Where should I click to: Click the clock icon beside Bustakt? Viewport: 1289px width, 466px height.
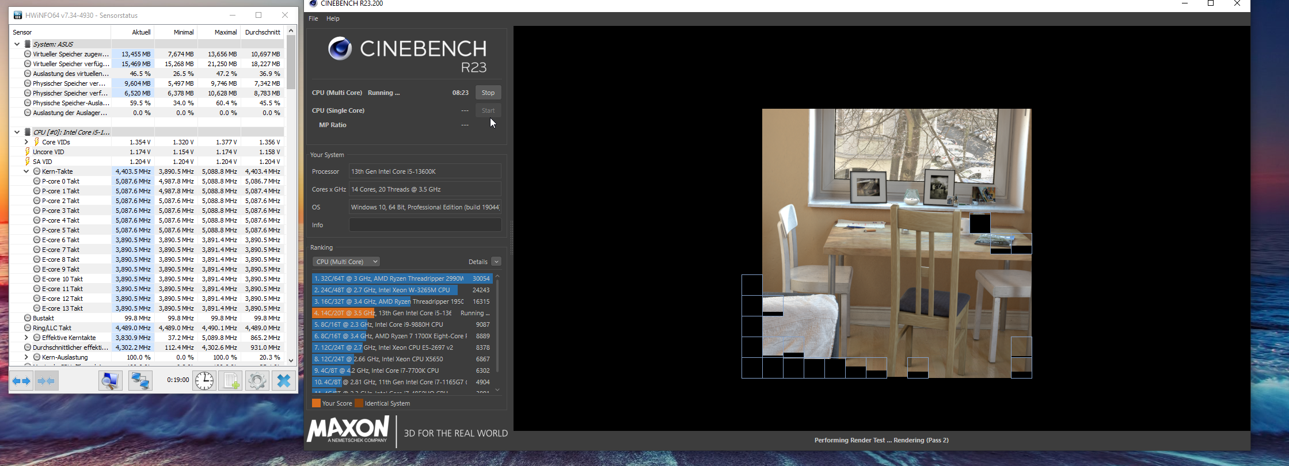click(x=28, y=318)
